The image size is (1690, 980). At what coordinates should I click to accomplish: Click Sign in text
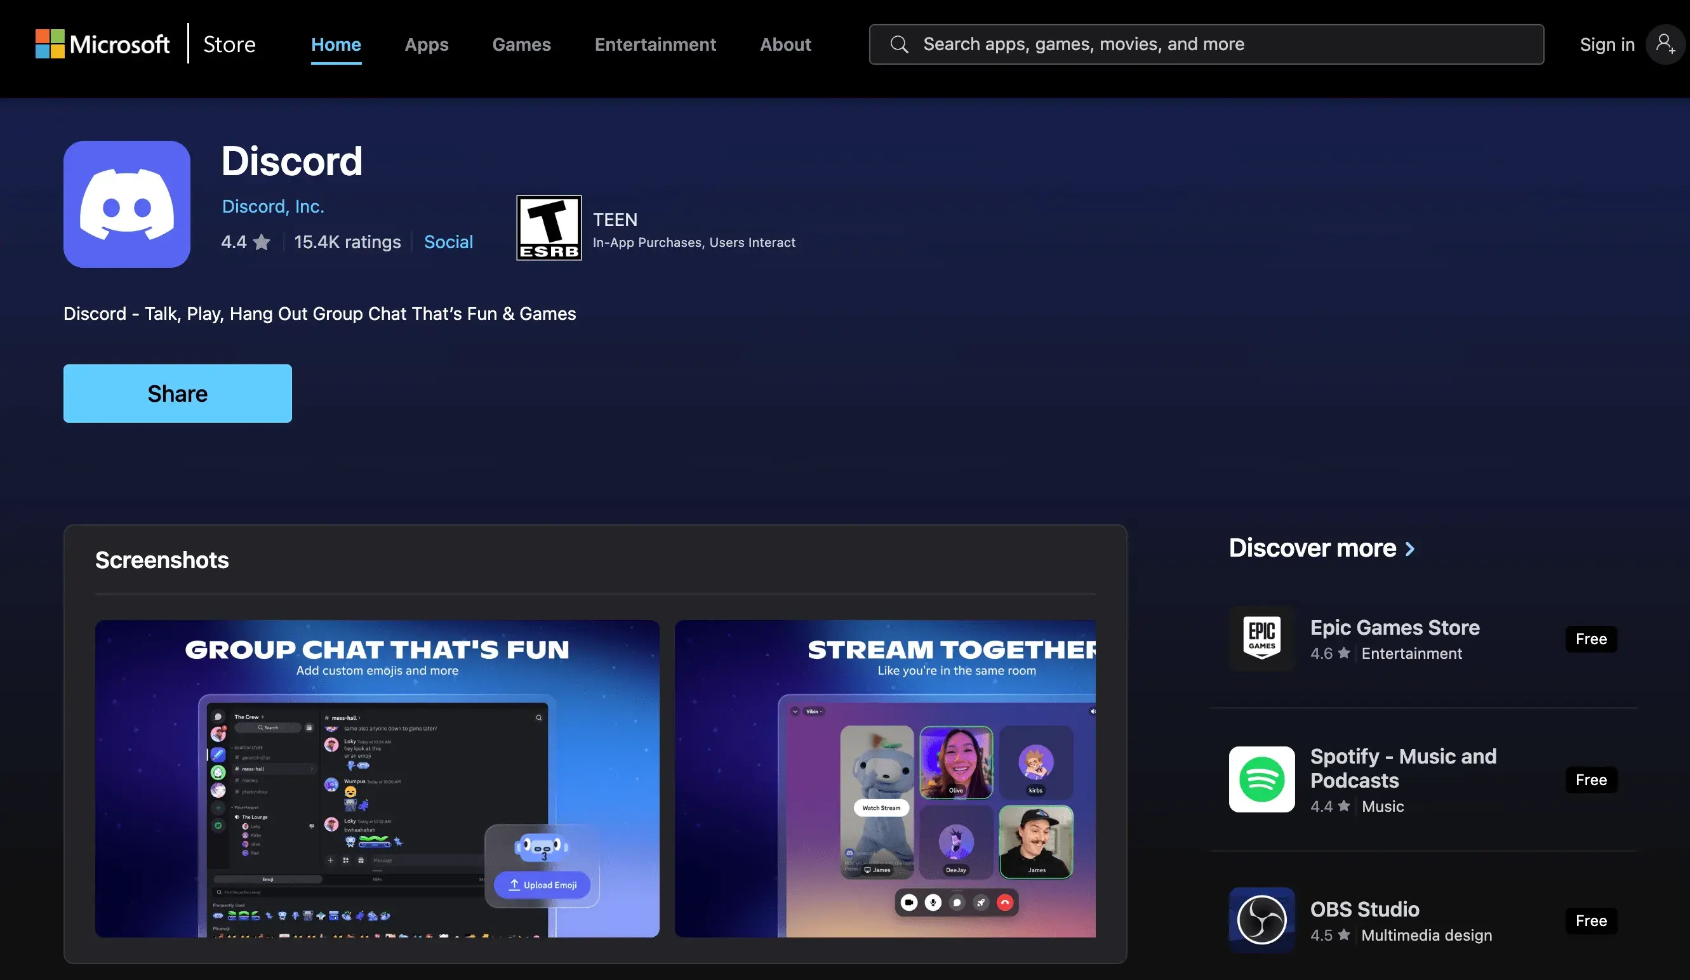pyautogui.click(x=1607, y=44)
